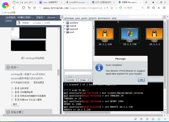Screen dimensions: 169x122
Task: Click the skin shirt icon in title bar
Action: [153, 2]
